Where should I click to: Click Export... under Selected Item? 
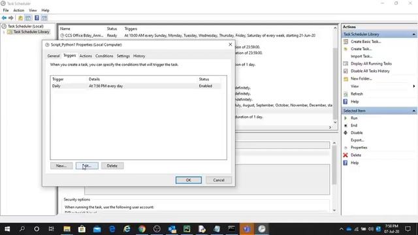[357, 140]
